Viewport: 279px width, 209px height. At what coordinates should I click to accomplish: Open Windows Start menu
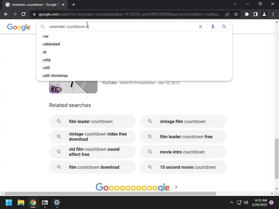[x=9, y=202]
